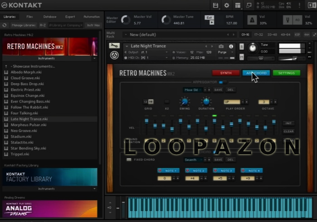Click the tuning fork reference tone icon
The image size is (317, 222).
[288, 20]
